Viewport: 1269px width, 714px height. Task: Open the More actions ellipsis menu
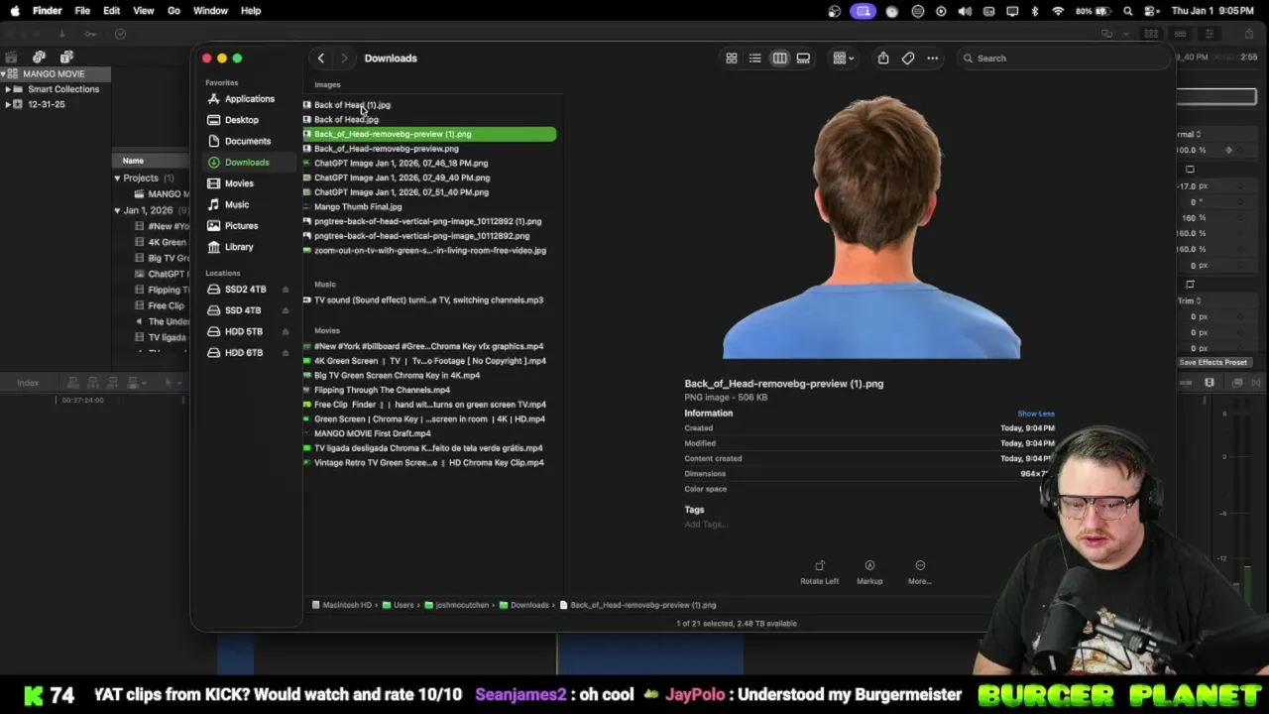click(933, 59)
